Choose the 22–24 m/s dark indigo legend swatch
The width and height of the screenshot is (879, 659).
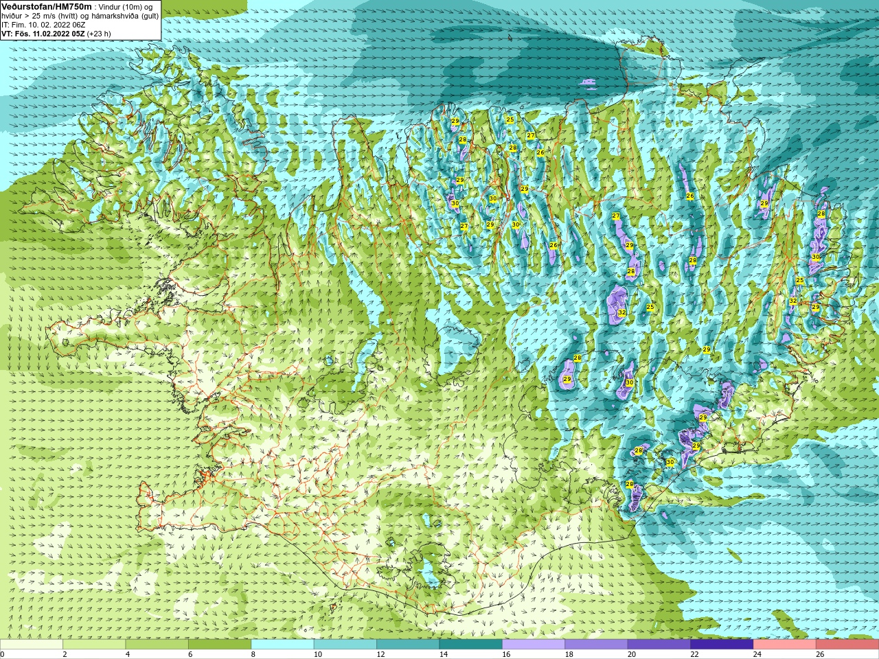722,645
